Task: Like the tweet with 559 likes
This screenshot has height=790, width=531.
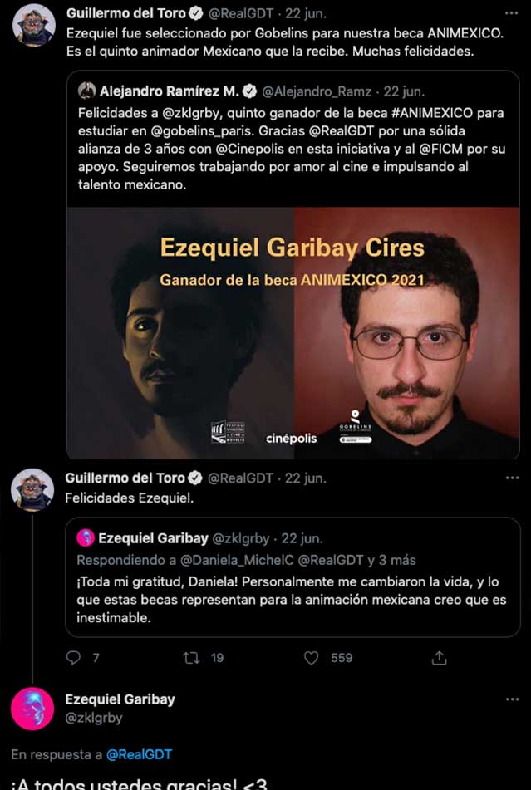Action: (x=312, y=657)
